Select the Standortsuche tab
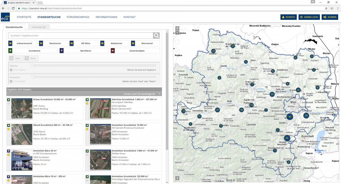This screenshot has width=341, height=184. 14,27
